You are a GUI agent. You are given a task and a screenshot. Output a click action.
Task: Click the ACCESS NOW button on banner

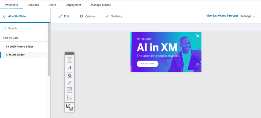[147, 64]
